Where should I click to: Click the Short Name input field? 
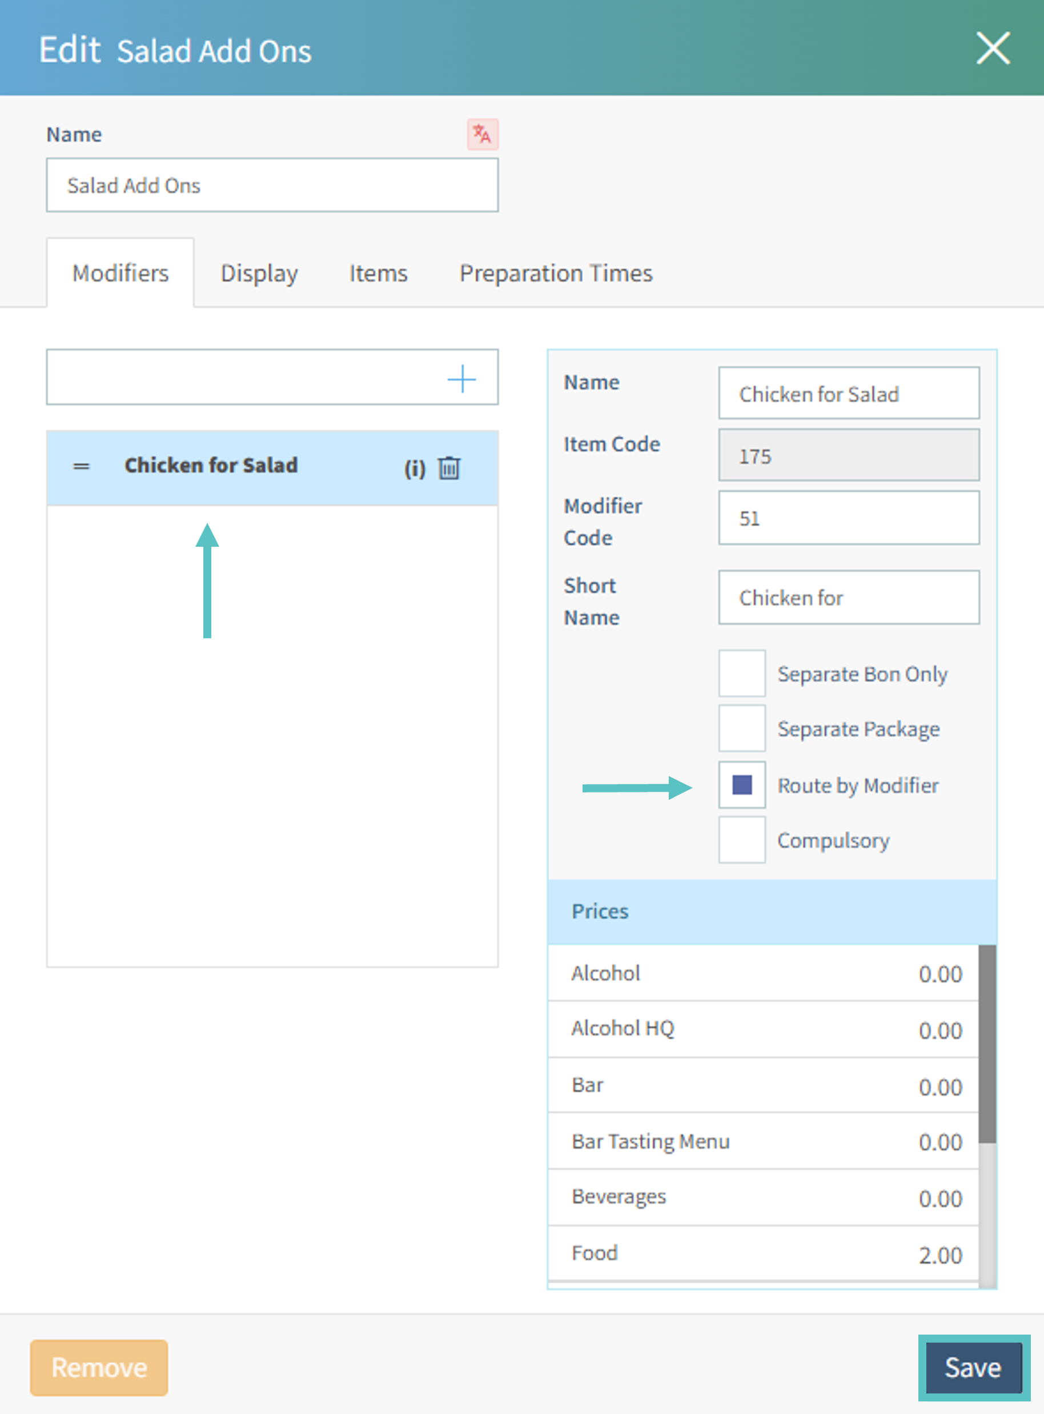[x=848, y=598]
